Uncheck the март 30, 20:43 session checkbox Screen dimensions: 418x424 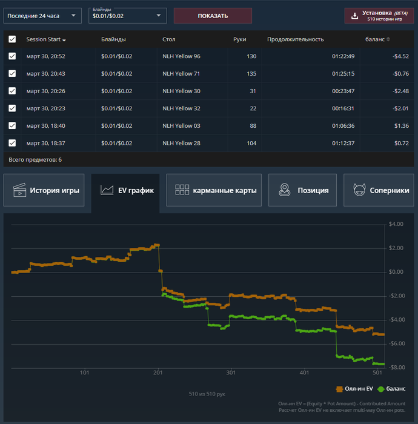coord(12,73)
